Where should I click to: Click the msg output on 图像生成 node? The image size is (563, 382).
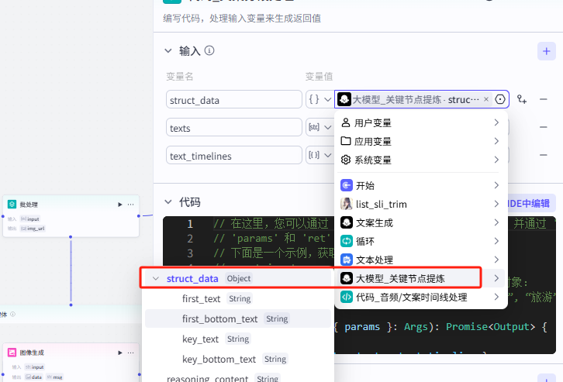pyautogui.click(x=55, y=377)
